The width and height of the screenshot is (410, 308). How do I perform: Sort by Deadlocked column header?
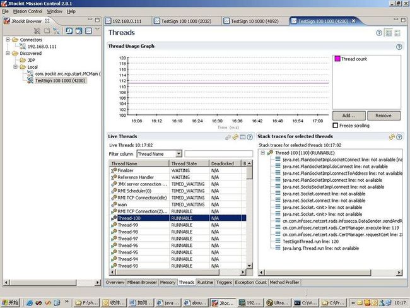tap(225, 163)
